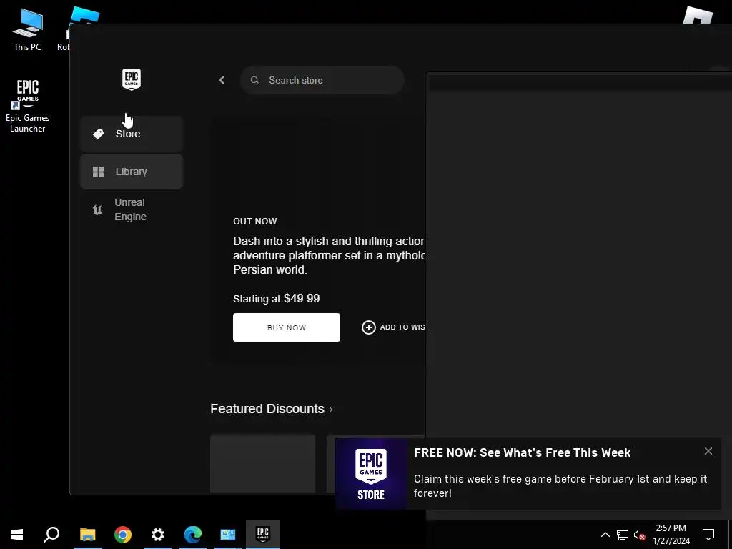
Task: Open the Windows Start menu
Action: [x=17, y=535]
